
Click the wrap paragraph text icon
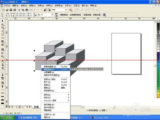click(105, 15)
